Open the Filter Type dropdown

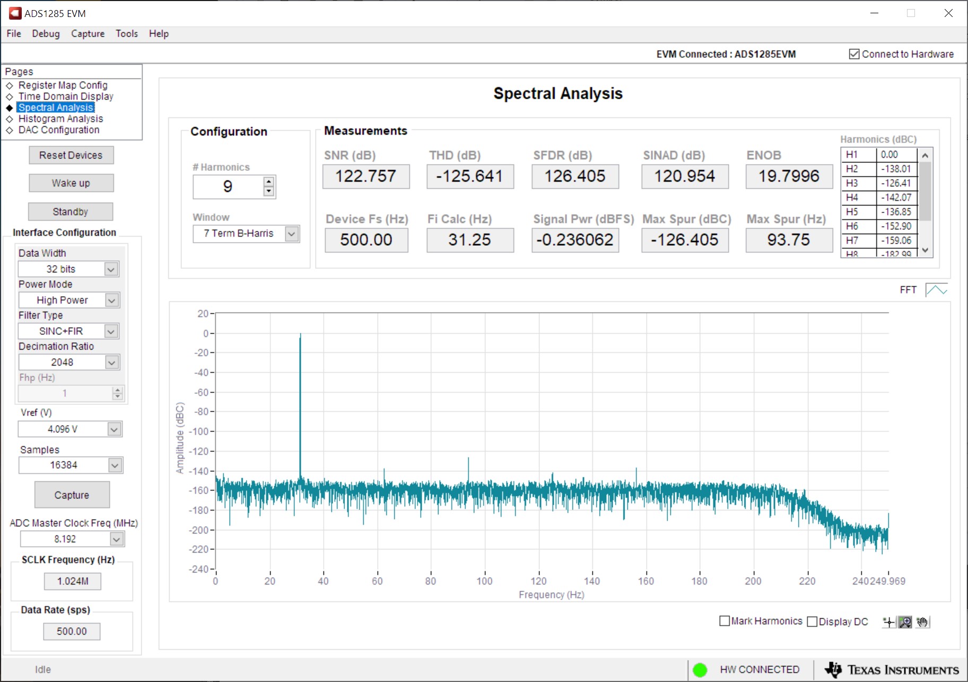coord(111,331)
